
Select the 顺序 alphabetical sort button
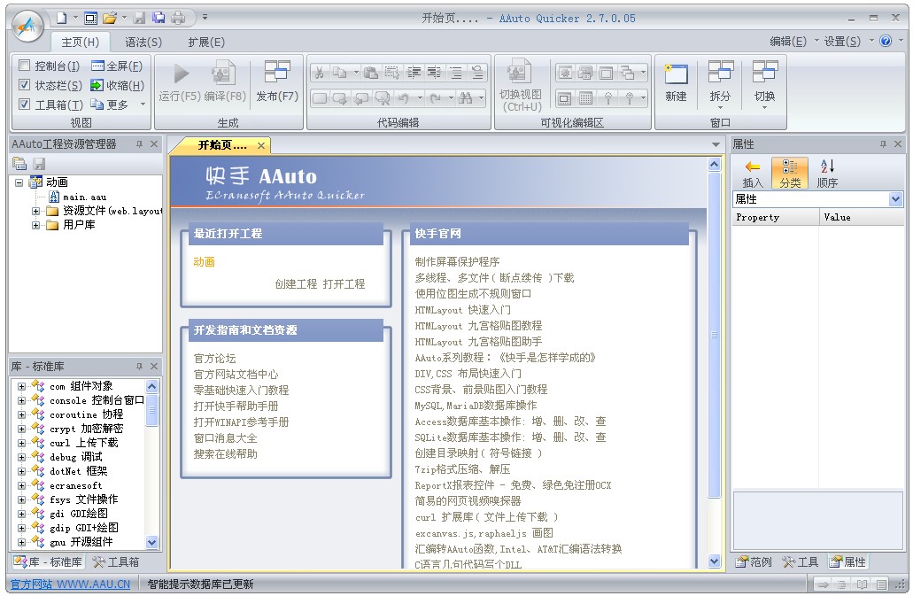(x=827, y=174)
